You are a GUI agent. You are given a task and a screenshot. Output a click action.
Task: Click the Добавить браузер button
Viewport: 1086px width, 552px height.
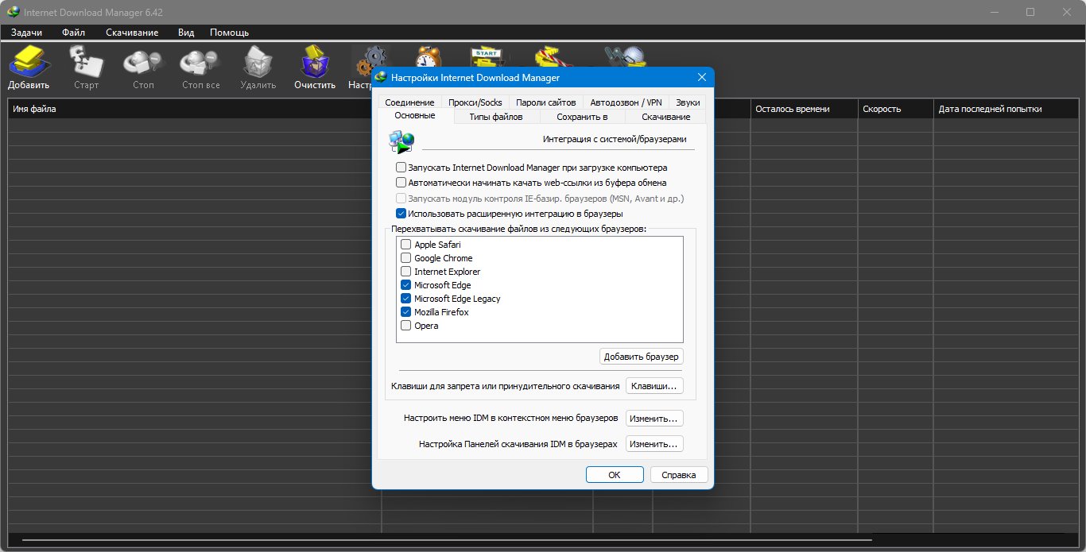tap(642, 357)
